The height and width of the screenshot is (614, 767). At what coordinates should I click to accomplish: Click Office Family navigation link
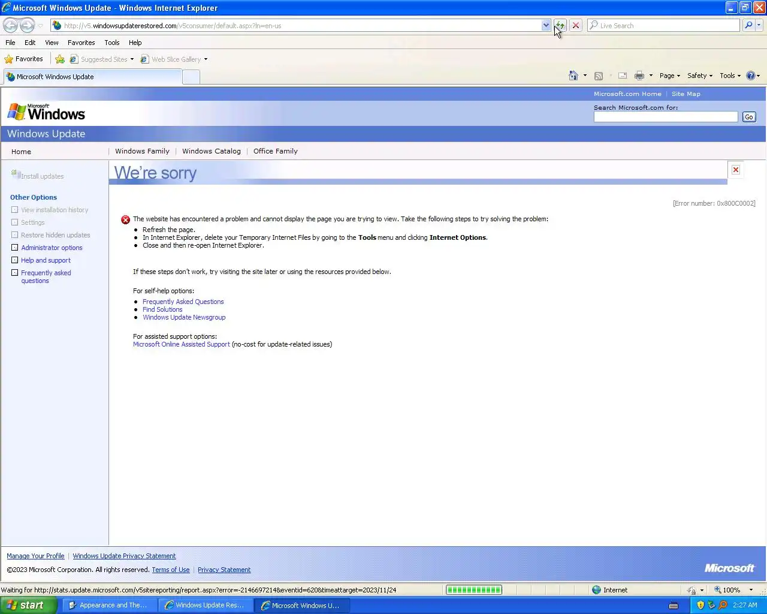pos(275,151)
